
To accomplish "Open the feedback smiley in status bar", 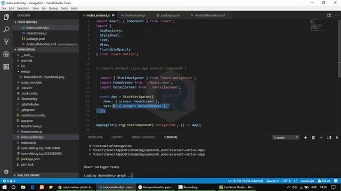I will [336, 181].
